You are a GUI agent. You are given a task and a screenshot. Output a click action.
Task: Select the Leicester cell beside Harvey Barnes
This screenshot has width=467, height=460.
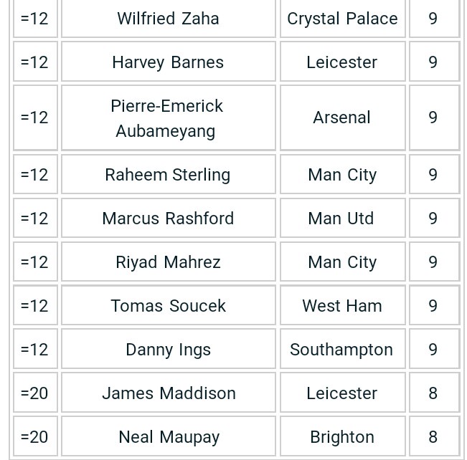pyautogui.click(x=342, y=62)
